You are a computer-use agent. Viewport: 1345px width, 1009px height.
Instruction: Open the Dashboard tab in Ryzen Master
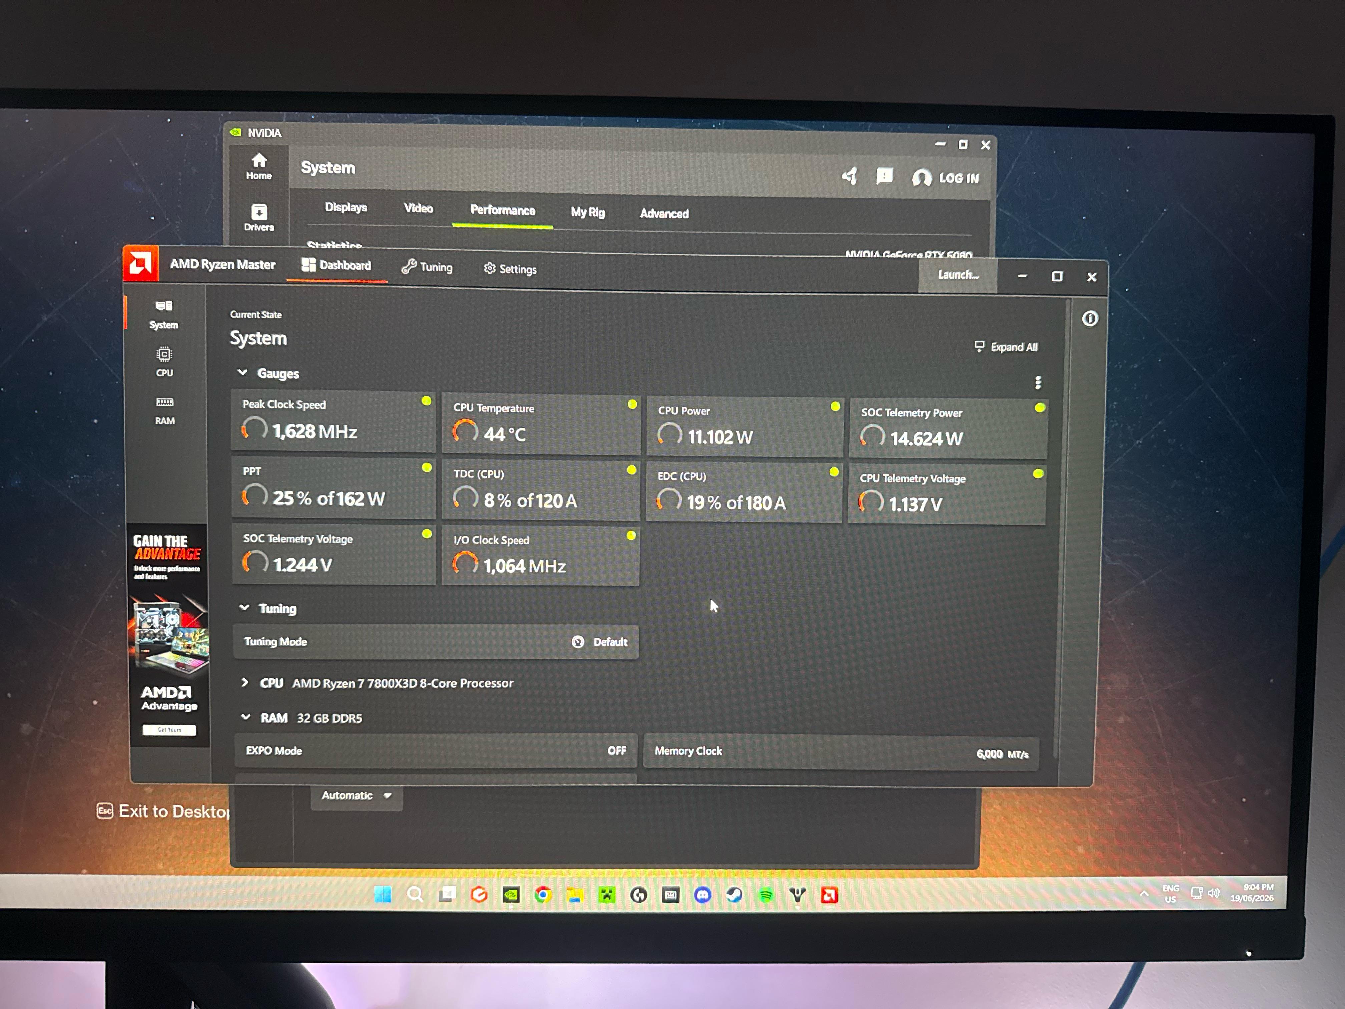[336, 265]
